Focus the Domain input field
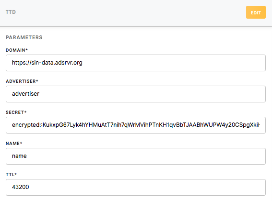This screenshot has height=201, width=272. [x=136, y=63]
